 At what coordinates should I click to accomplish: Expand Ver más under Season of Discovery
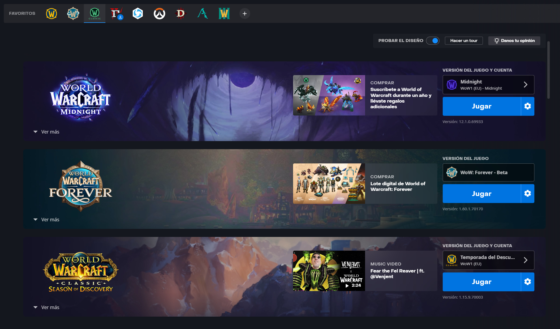click(x=46, y=307)
